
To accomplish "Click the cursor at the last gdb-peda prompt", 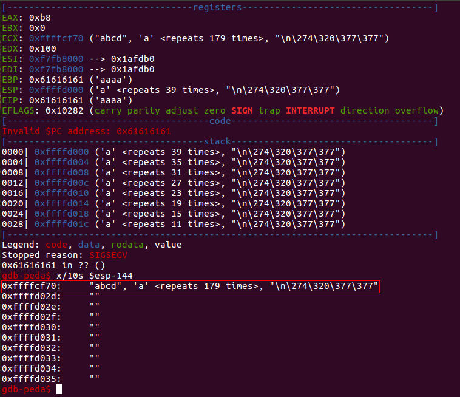I will [59, 389].
